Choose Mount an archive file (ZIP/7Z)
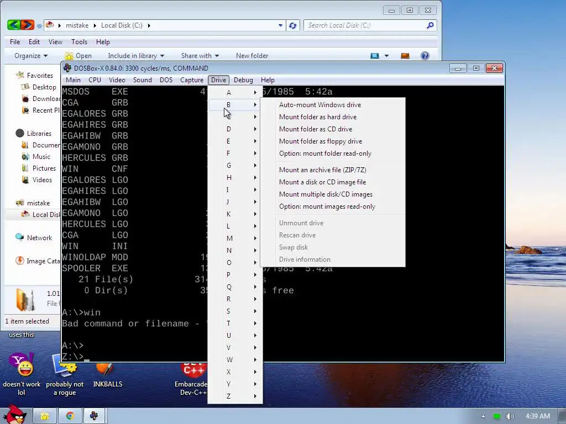Screen dimensions: 566x424 pyautogui.click(x=332, y=170)
